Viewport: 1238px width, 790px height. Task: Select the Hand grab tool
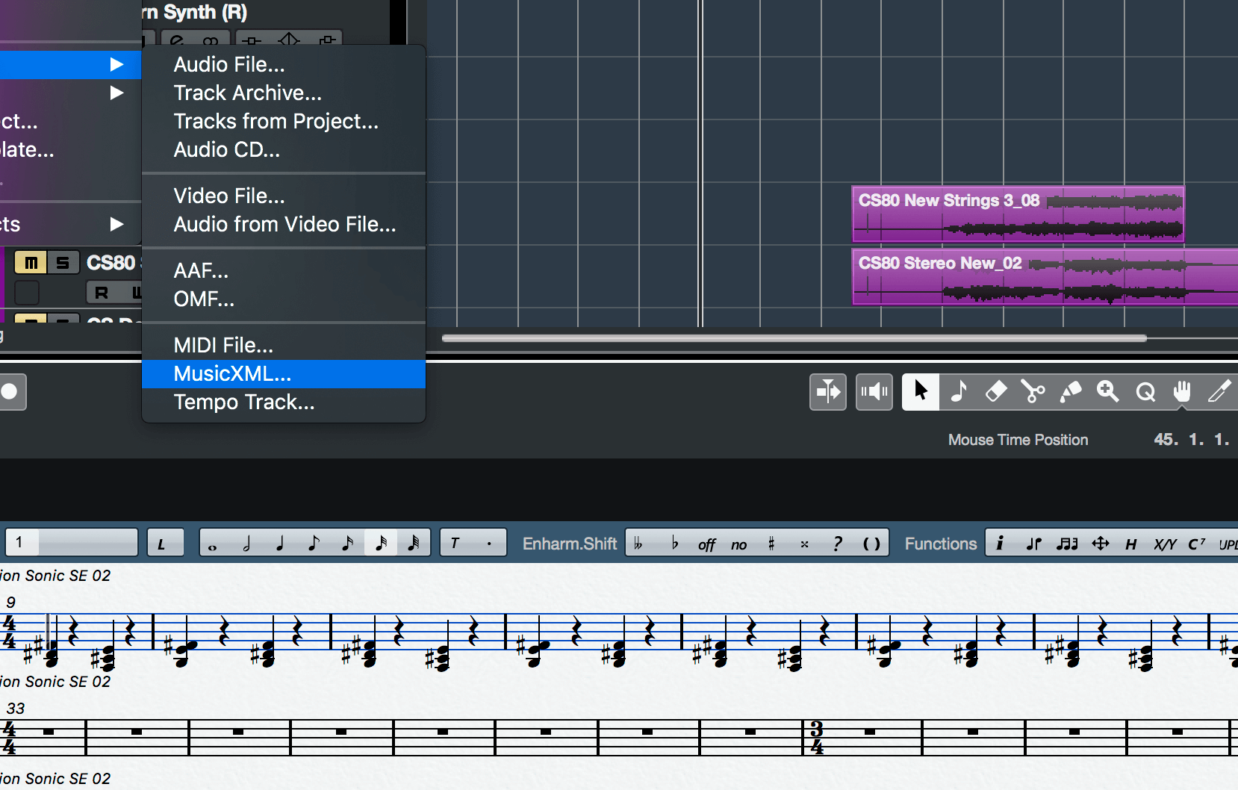pos(1182,392)
